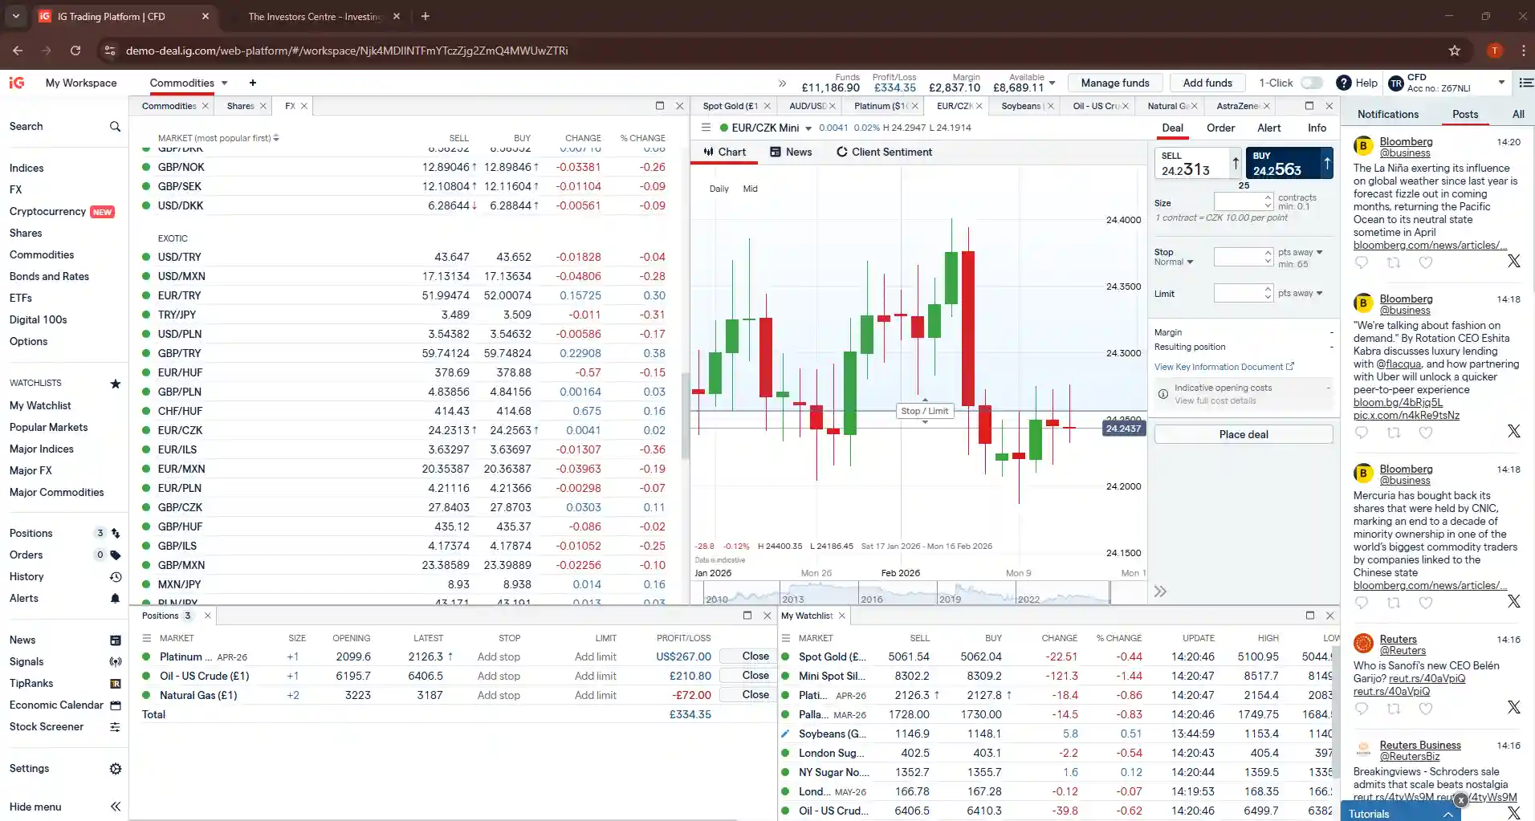Open Alerts using the bell icon
This screenshot has height=821, width=1535.
tap(115, 598)
